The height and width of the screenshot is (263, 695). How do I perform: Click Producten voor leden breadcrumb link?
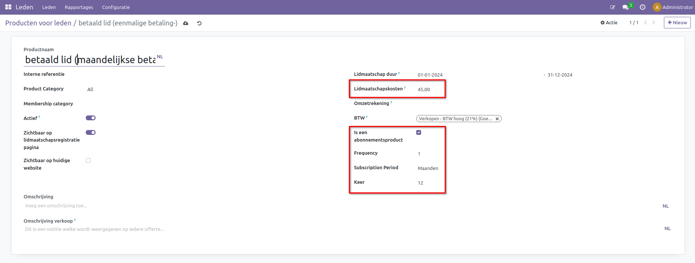(x=38, y=23)
